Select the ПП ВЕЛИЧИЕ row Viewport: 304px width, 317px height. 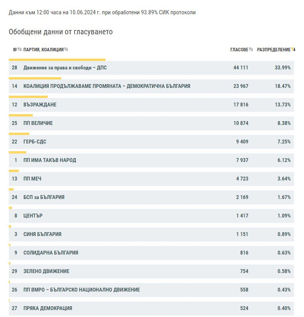point(151,123)
